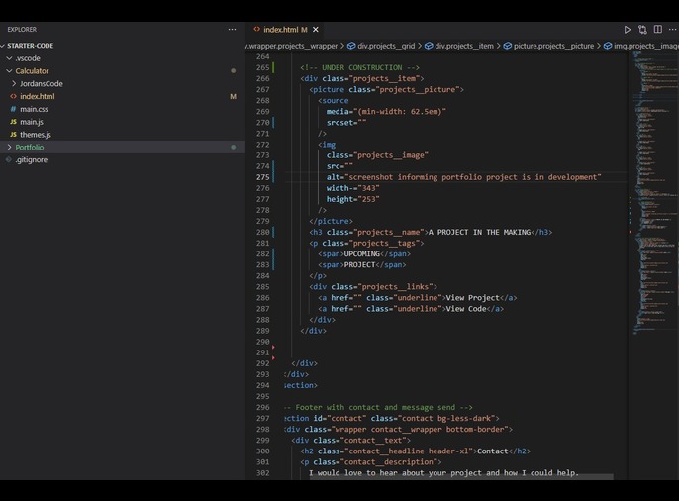Click the JS icon beside main.js
Screen dimensions: 679x501
click(x=14, y=122)
